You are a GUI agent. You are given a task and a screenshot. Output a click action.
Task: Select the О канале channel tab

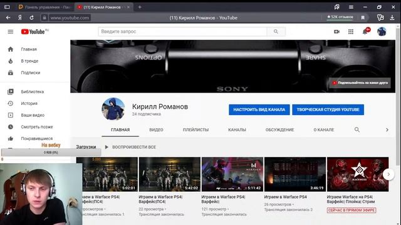click(x=323, y=130)
